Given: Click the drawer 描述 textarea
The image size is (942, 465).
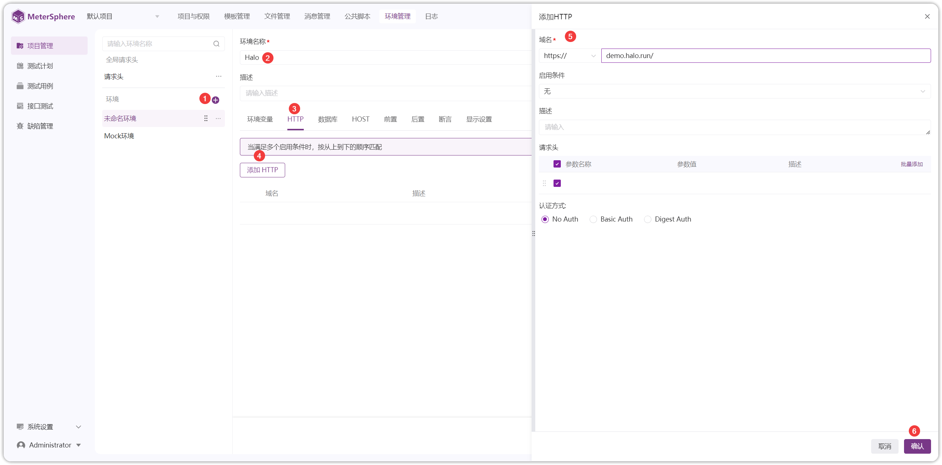Looking at the screenshot, I should coord(735,128).
